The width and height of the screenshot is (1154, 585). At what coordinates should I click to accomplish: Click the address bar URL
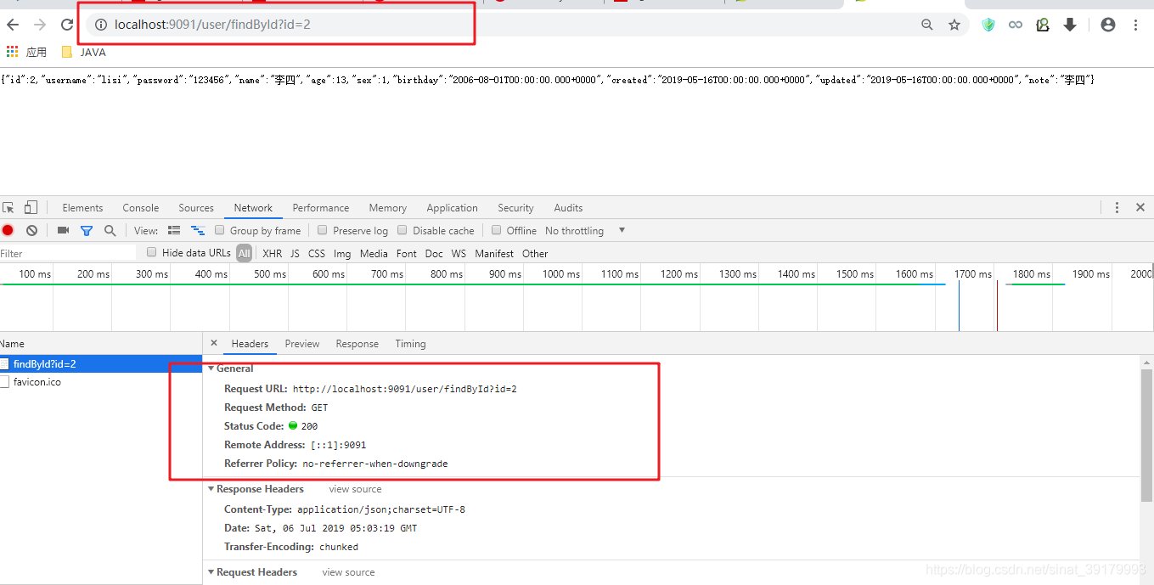(x=212, y=25)
